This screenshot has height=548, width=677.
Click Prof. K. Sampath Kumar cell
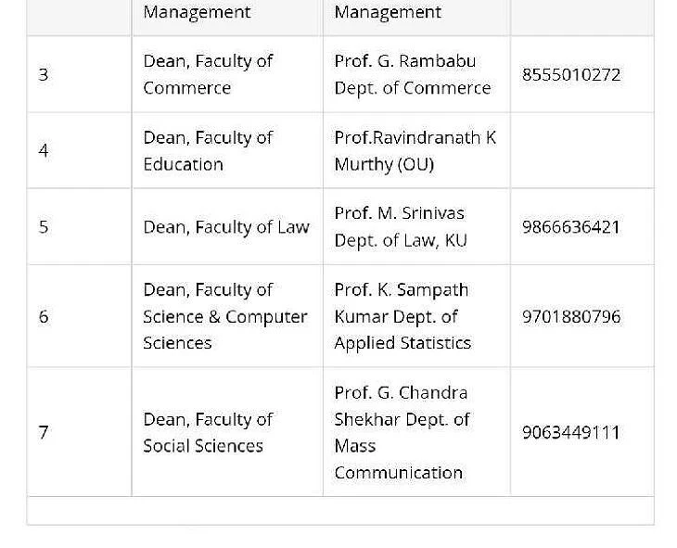[x=416, y=316]
